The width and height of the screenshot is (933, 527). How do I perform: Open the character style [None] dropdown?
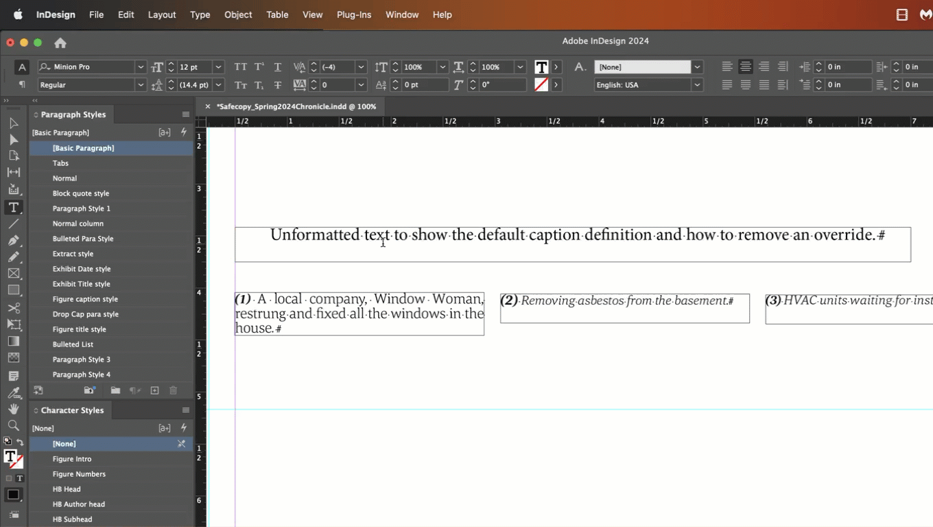pyautogui.click(x=697, y=67)
